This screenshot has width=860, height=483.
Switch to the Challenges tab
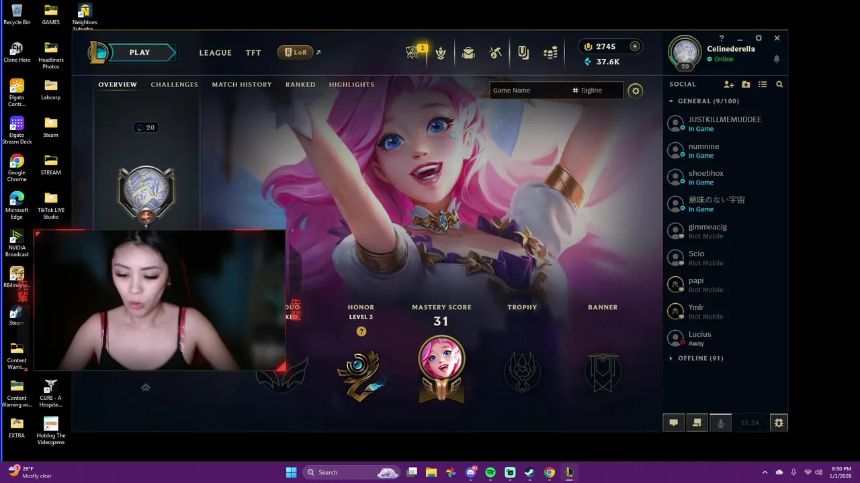[175, 85]
